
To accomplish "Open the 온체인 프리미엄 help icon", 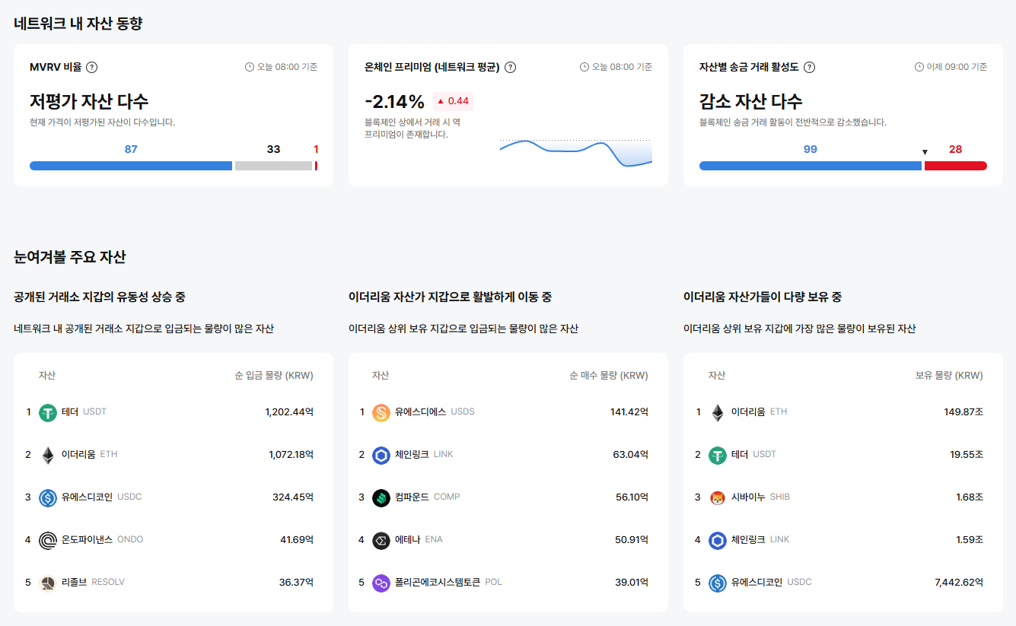I will tap(510, 67).
